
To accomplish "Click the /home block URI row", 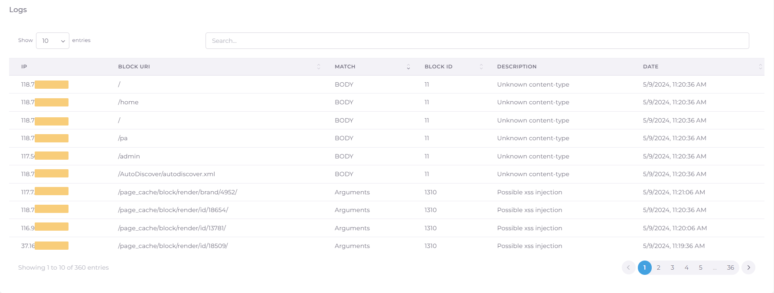I will pos(128,102).
